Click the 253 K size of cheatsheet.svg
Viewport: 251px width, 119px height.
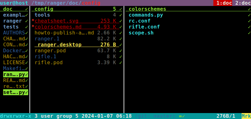[x=108, y=21]
